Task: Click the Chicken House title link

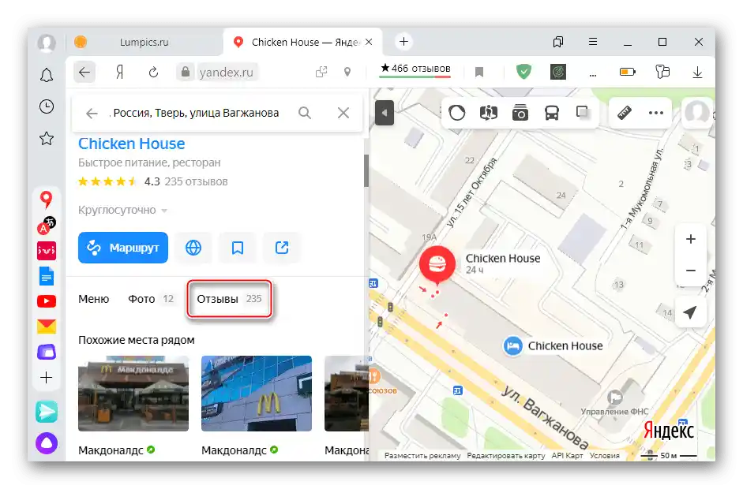Action: click(132, 144)
